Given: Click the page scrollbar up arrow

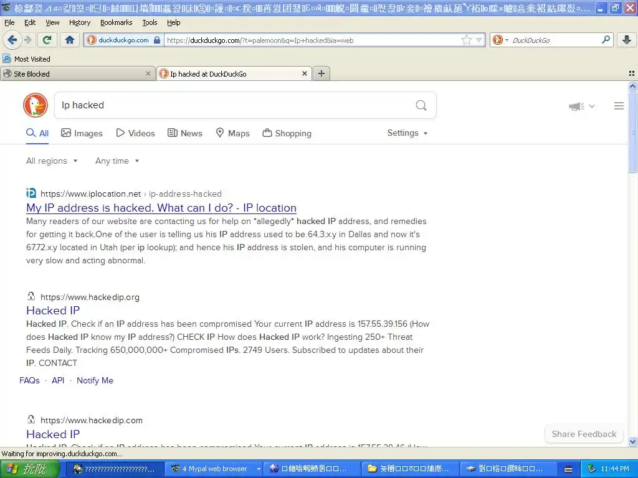Looking at the screenshot, I should tap(632, 86).
